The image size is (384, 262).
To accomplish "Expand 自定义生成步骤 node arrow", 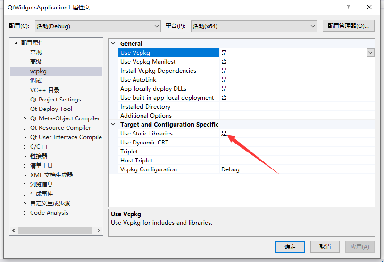I will 25,203.
